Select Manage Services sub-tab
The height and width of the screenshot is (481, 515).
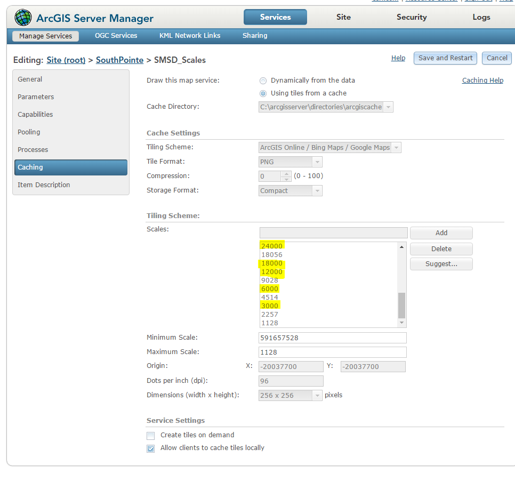click(x=45, y=36)
